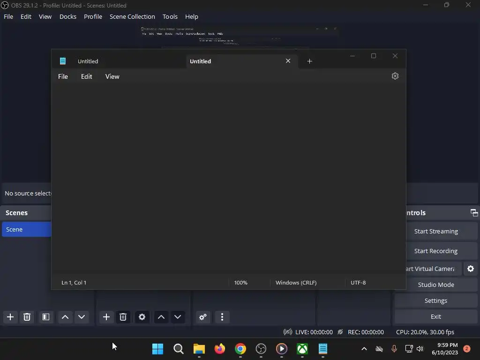The width and height of the screenshot is (480, 360).
Task: Select the Scene item in Scenes list
Action: point(27,229)
